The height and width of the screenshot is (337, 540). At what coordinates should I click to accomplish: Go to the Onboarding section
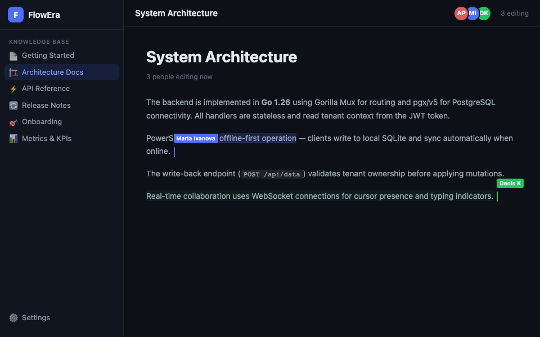tap(42, 122)
